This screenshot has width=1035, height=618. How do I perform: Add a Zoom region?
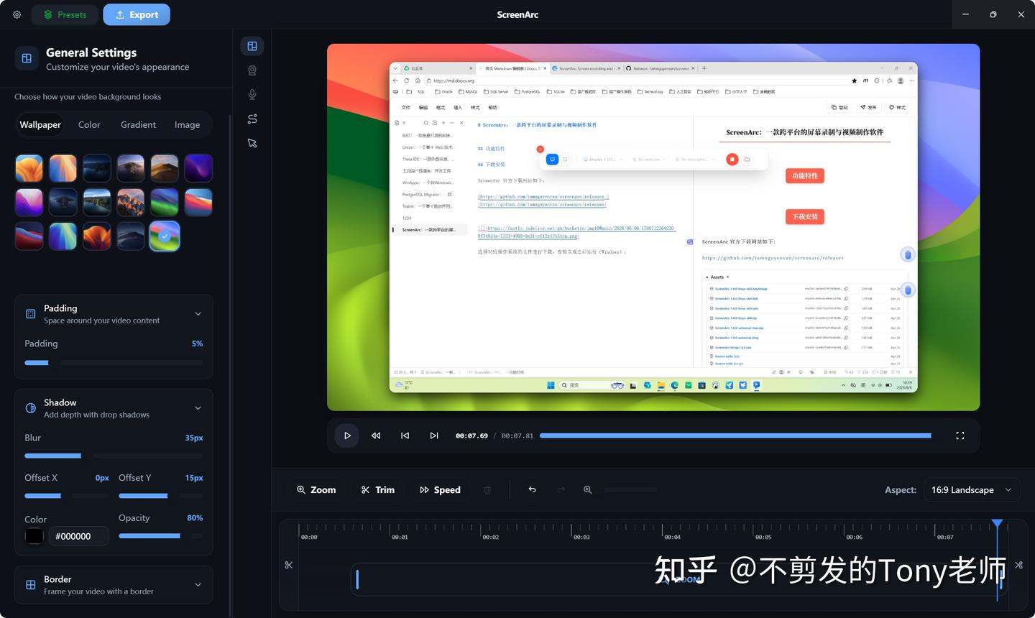coord(316,490)
